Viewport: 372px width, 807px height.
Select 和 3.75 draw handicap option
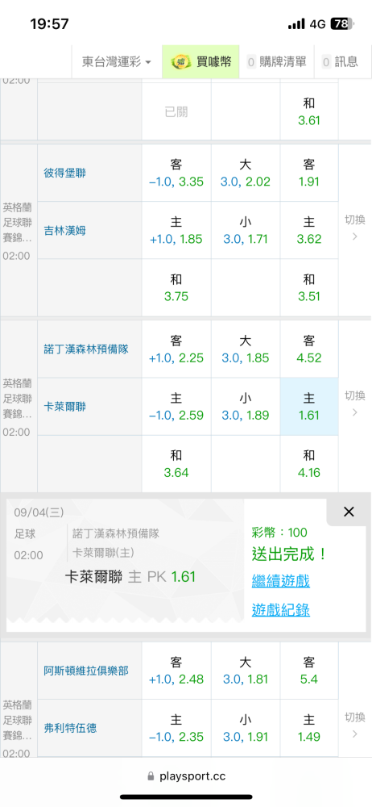176,288
